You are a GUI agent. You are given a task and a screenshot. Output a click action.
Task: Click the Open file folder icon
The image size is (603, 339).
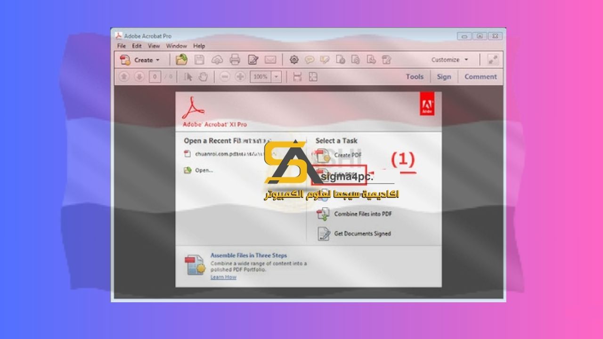(x=181, y=60)
